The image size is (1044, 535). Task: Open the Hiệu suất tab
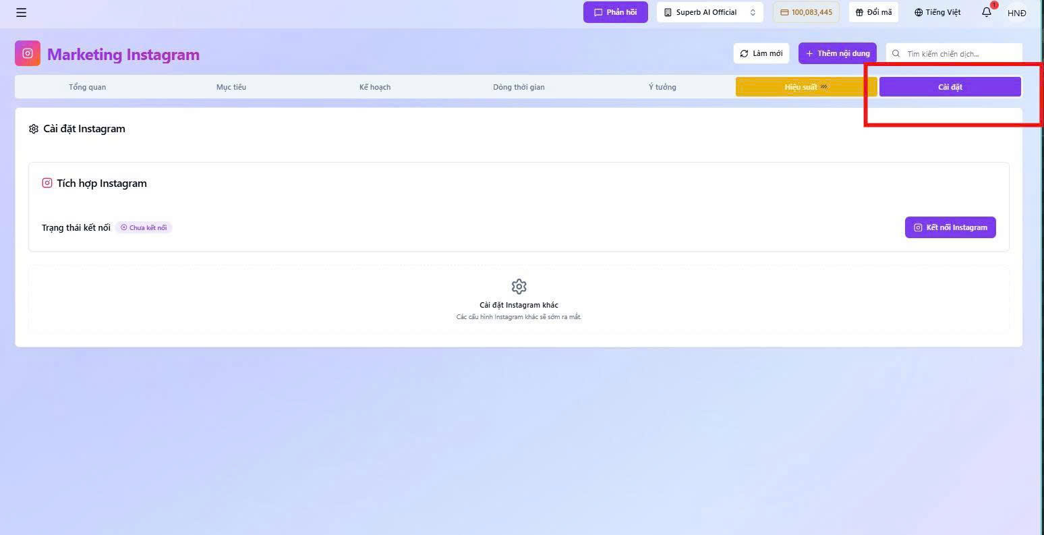tap(806, 87)
